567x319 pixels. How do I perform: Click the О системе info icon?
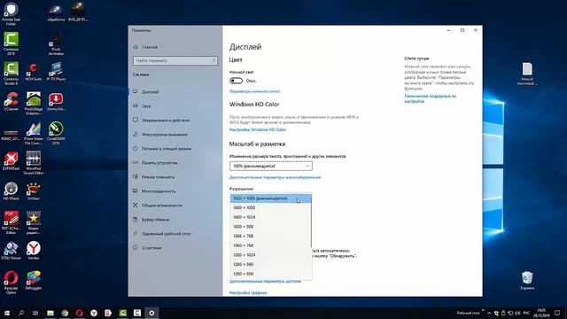(136, 248)
